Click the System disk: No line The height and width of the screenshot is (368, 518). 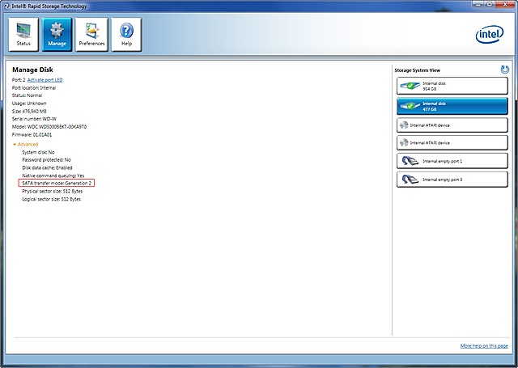[38, 152]
